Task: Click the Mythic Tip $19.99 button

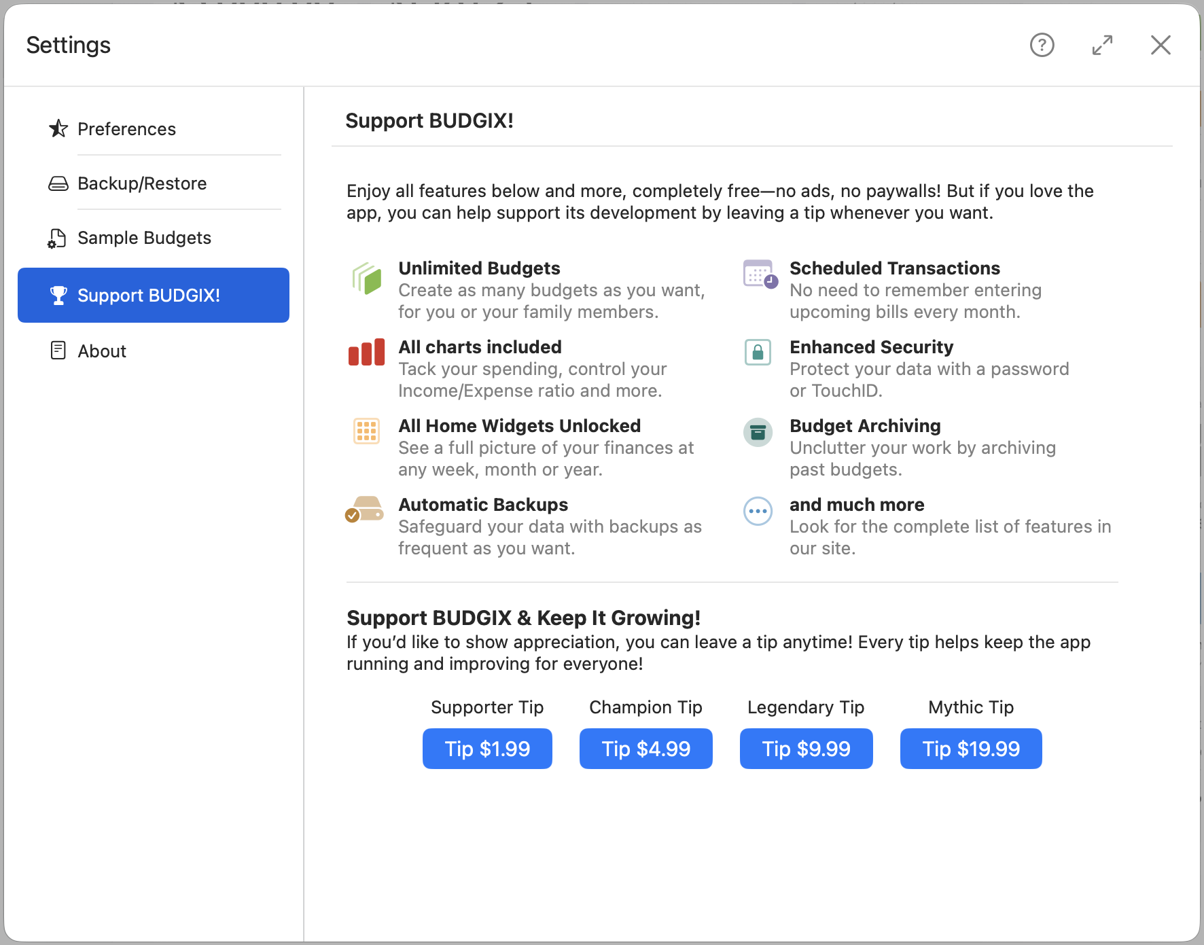Action: 970,749
